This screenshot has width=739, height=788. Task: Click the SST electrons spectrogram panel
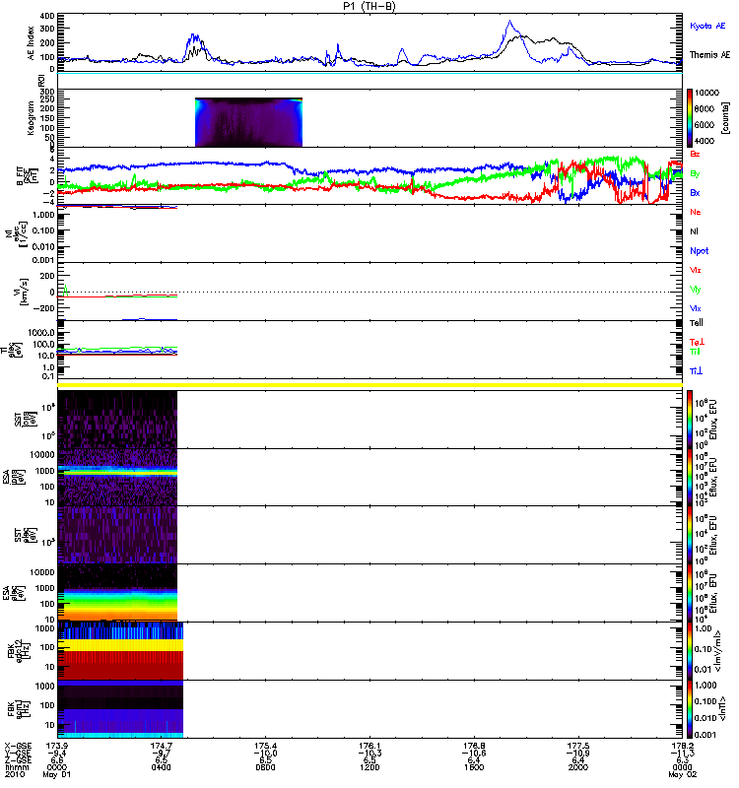[117, 535]
